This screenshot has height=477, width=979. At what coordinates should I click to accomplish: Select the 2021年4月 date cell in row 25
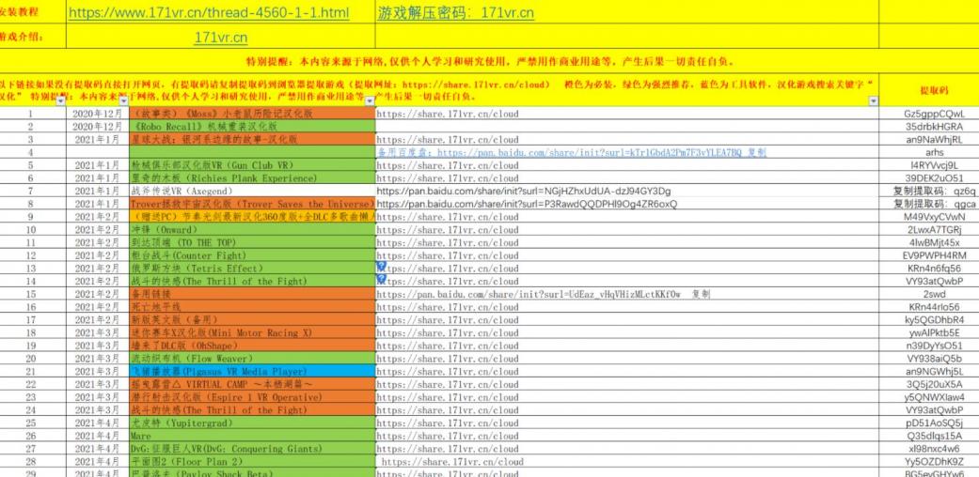[x=98, y=423]
